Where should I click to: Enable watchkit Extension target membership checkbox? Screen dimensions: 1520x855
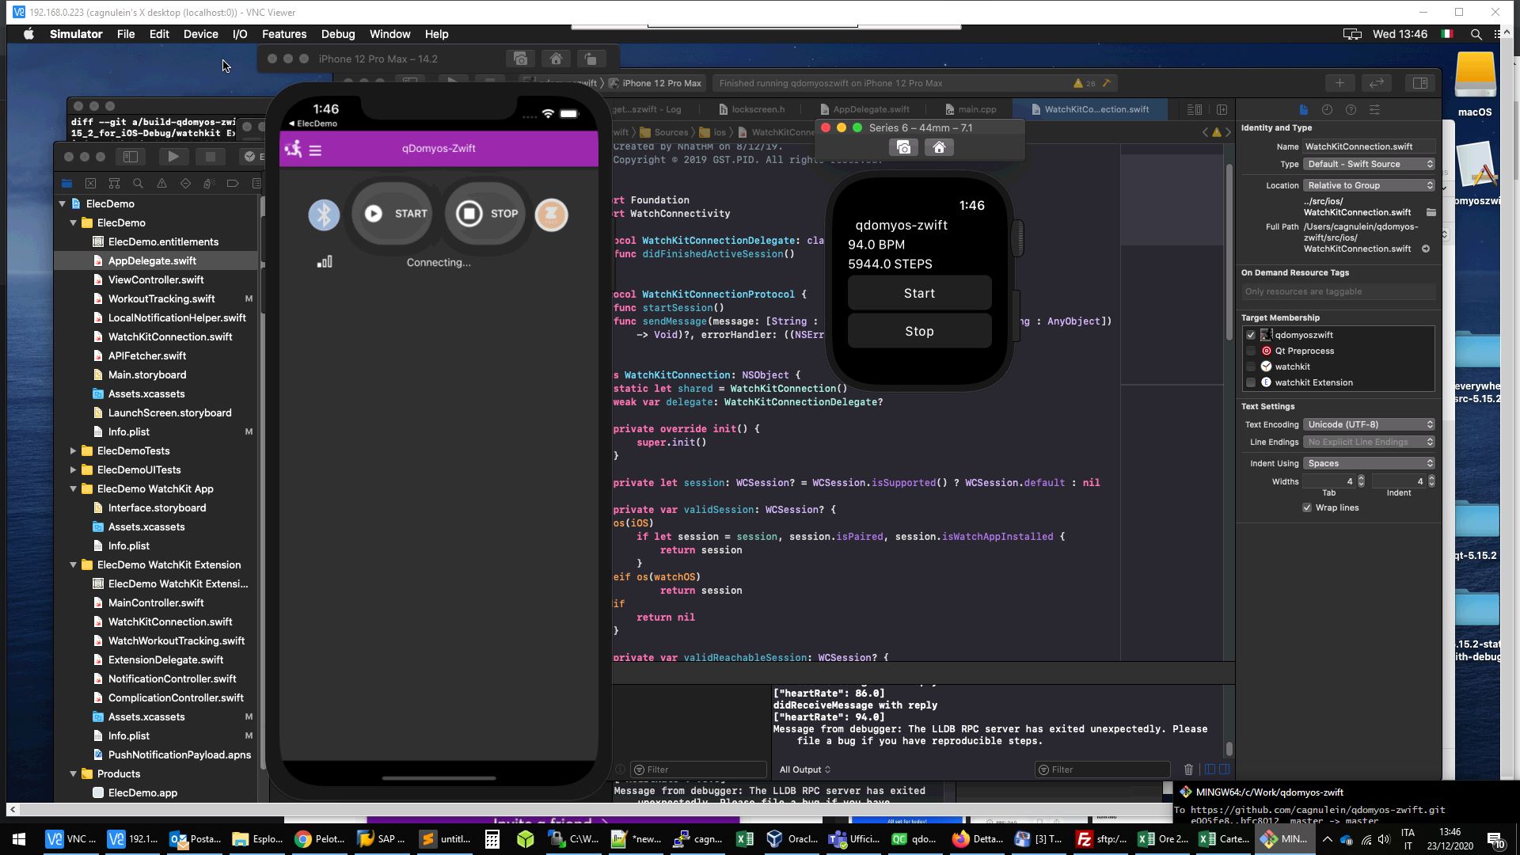point(1251,382)
